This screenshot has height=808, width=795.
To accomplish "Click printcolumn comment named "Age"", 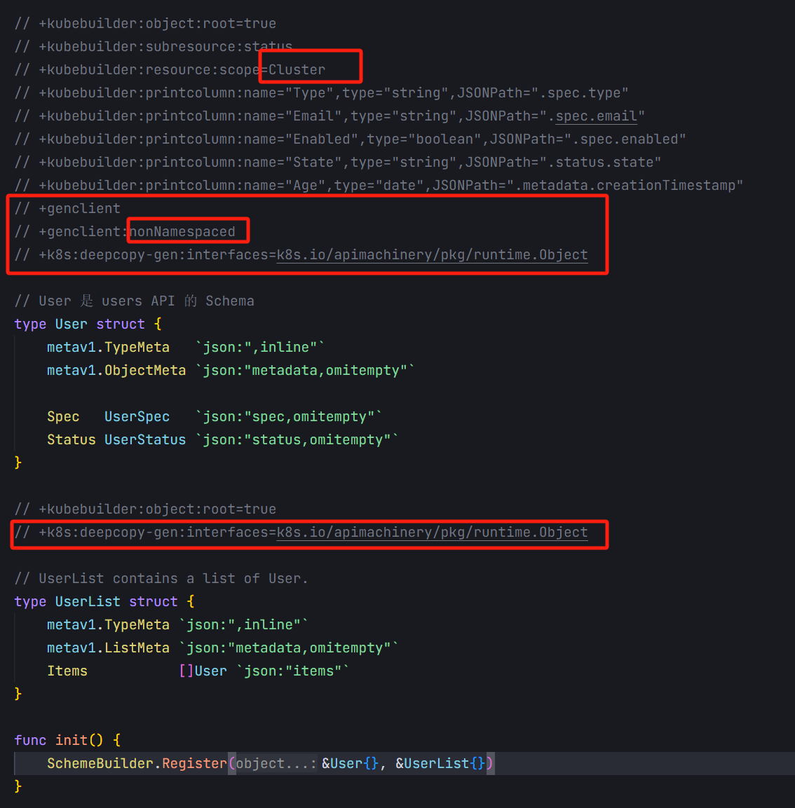I will [379, 185].
